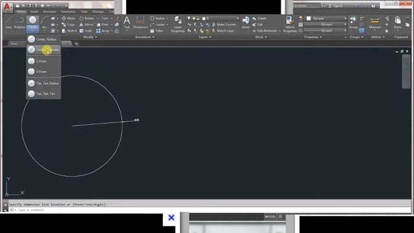This screenshot has height=233, width=414.
Task: Expand the Layers panel
Action: pyautogui.click(x=204, y=37)
